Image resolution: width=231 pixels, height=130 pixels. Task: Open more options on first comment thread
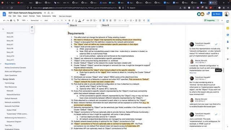[220, 44]
